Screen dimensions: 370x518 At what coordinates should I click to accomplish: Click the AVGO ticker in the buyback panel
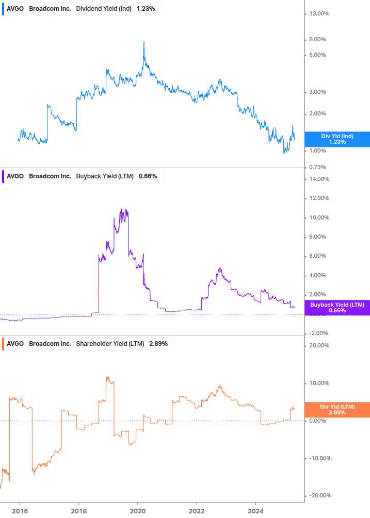pyautogui.click(x=15, y=176)
